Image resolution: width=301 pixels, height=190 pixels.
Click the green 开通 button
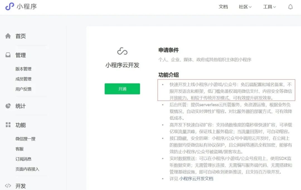tap(122, 89)
